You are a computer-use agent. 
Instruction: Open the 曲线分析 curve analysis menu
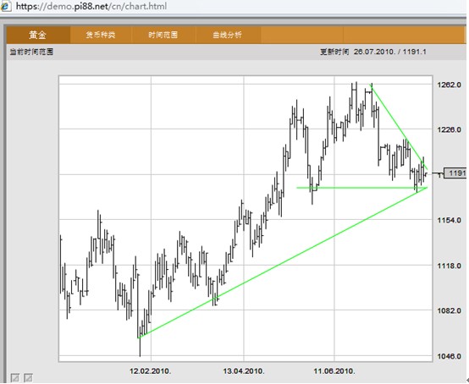[x=228, y=35]
